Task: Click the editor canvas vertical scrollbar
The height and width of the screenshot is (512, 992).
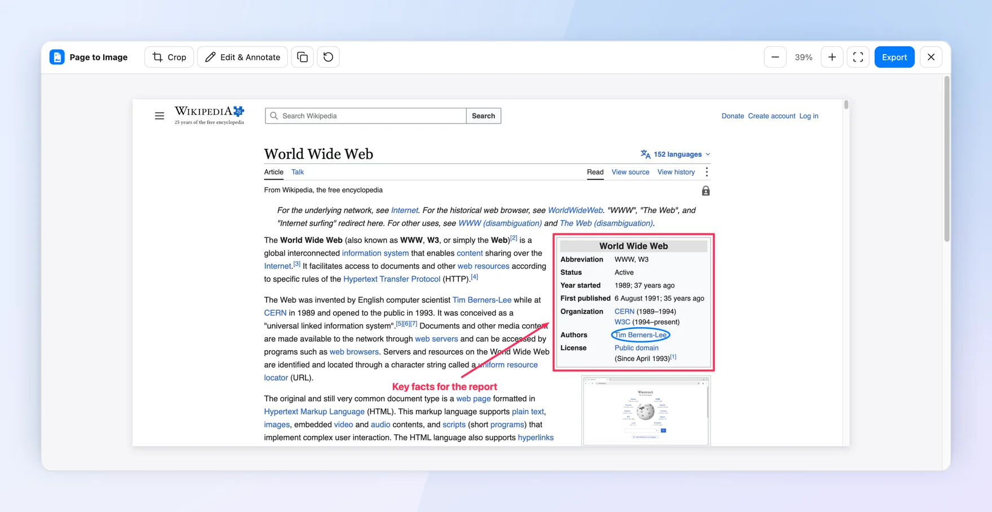Action: coord(947,160)
